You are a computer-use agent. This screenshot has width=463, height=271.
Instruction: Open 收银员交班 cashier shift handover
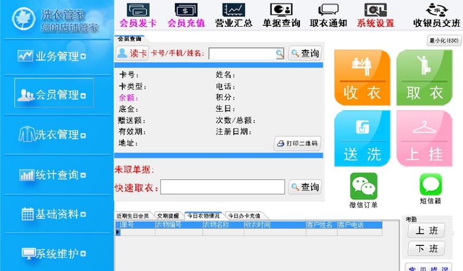pyautogui.click(x=437, y=15)
